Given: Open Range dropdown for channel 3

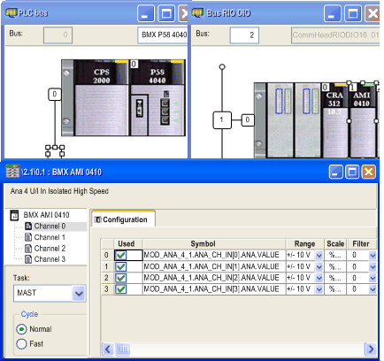Looking at the screenshot, I should pyautogui.click(x=319, y=289).
